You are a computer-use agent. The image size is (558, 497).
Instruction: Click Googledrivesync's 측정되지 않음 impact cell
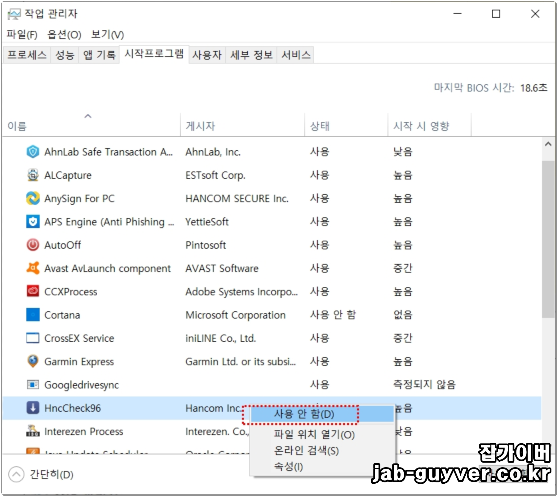pos(424,385)
